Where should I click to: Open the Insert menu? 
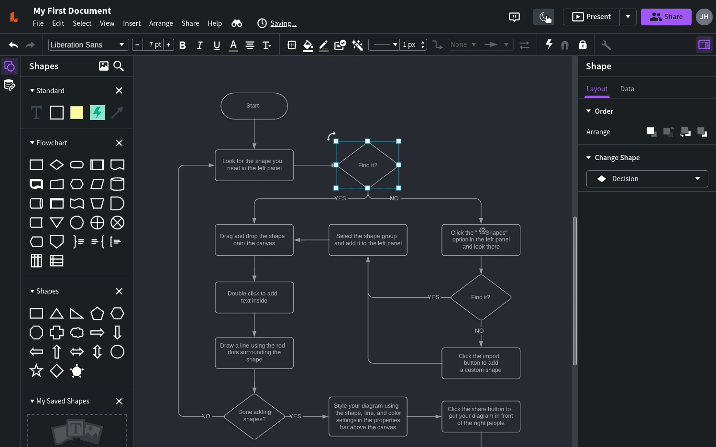point(132,23)
